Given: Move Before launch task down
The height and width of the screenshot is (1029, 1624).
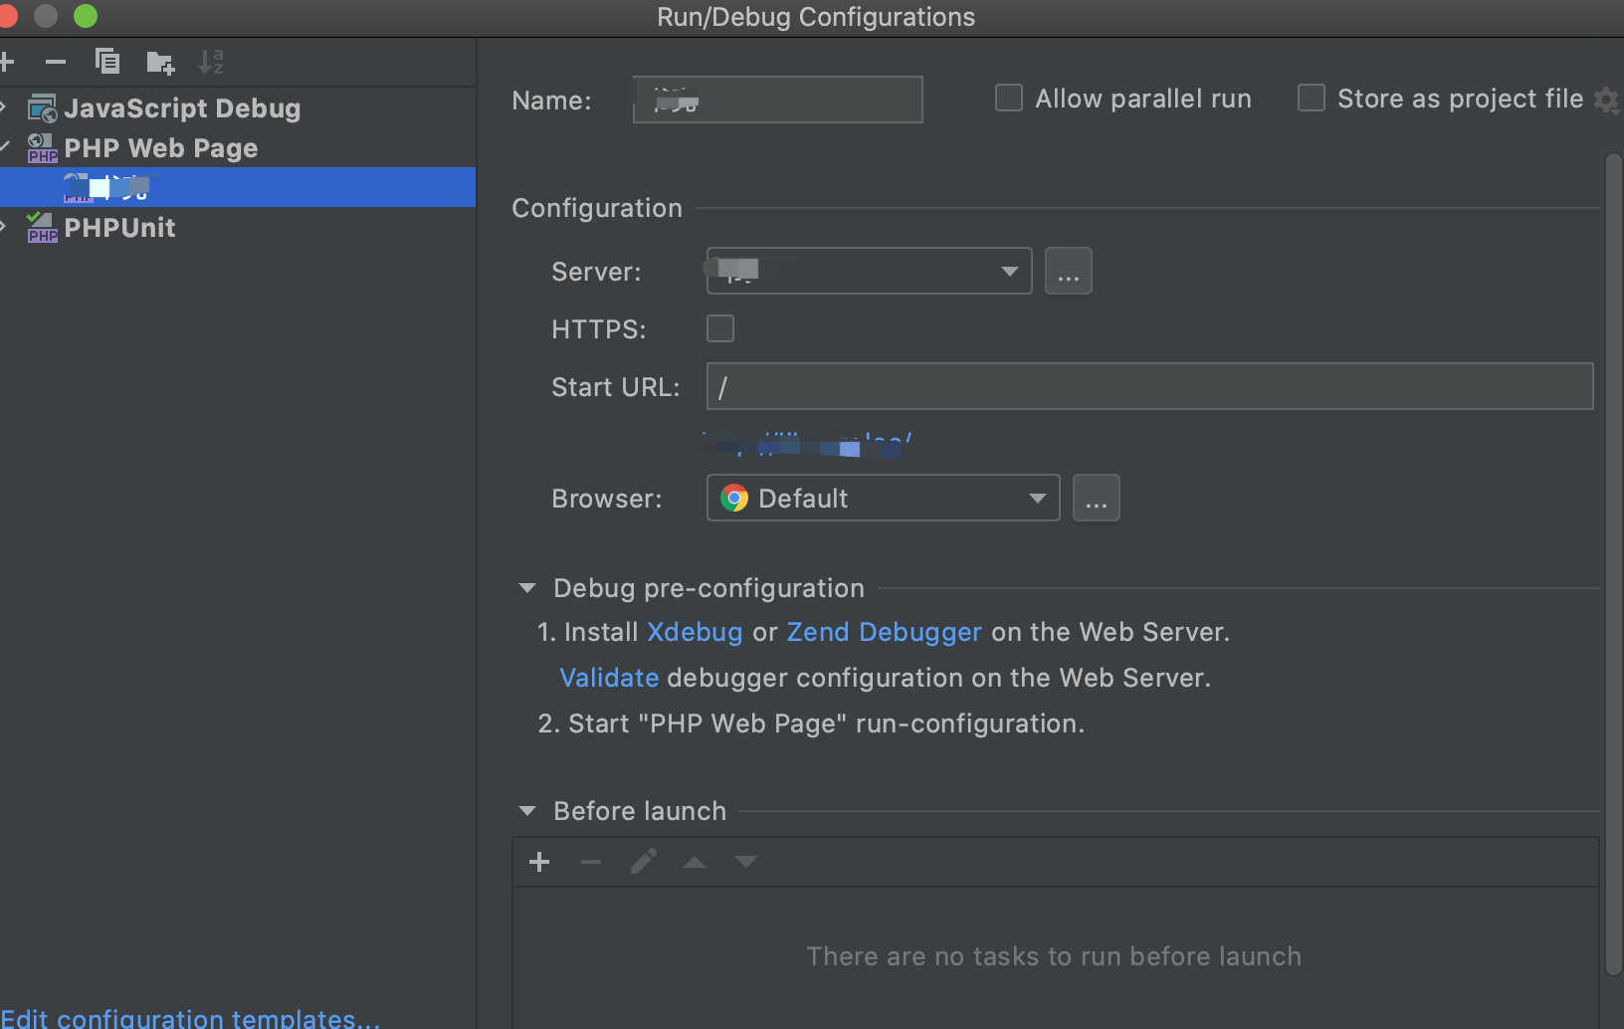Looking at the screenshot, I should pyautogui.click(x=746, y=862).
